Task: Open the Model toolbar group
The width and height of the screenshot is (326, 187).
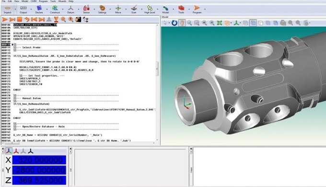Action: coord(165,10)
